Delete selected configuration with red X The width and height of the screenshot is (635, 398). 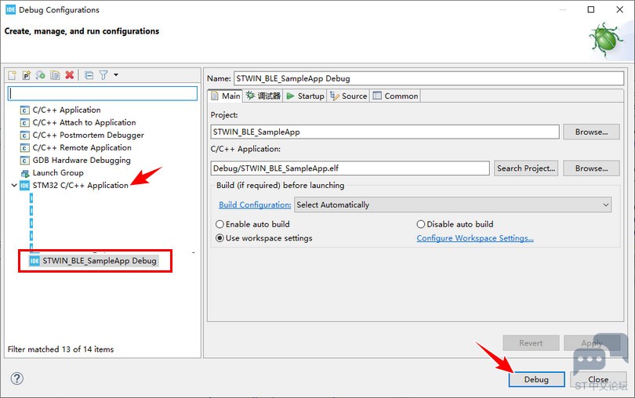point(70,75)
